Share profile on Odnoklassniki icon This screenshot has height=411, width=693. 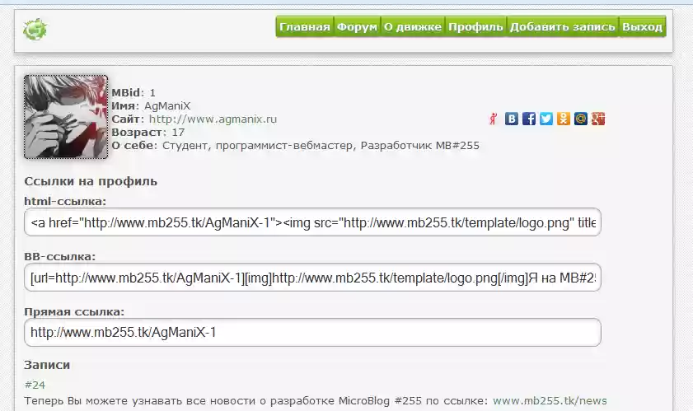point(563,119)
